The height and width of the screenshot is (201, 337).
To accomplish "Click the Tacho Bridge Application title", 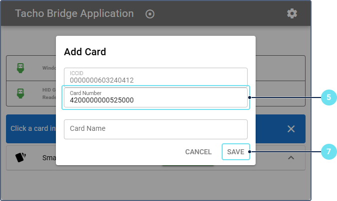I will coord(74,13).
